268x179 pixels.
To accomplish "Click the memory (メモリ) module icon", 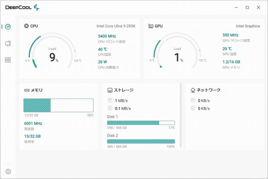I will [x=26, y=90].
